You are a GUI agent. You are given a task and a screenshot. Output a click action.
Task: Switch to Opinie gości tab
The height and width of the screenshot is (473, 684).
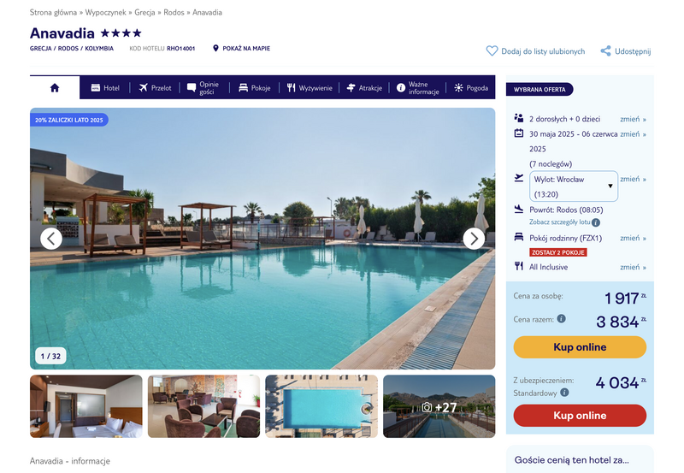[x=203, y=88]
